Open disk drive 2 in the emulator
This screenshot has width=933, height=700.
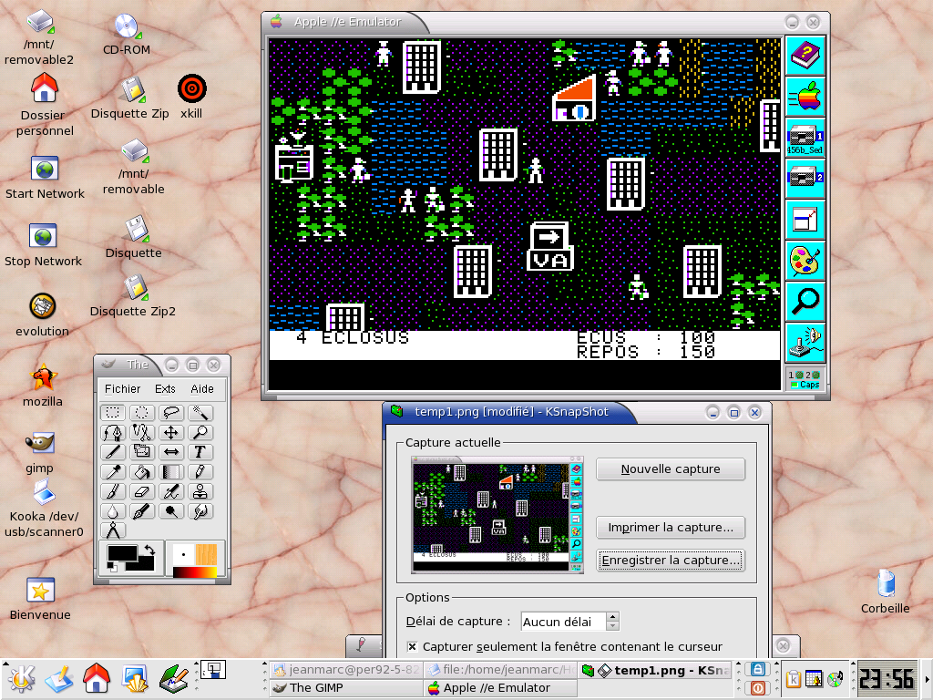805,179
